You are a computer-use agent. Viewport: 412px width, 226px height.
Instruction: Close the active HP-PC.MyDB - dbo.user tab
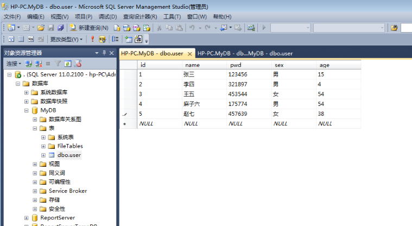pos(189,54)
